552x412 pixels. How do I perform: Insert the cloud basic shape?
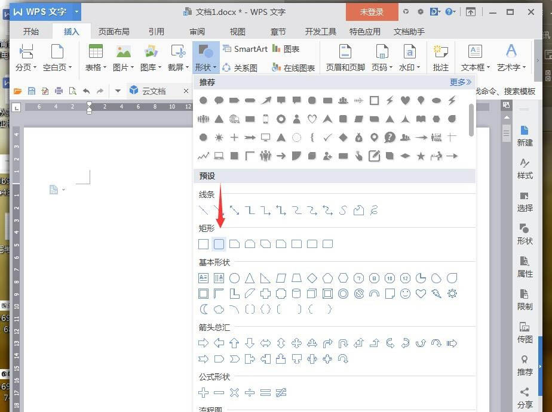pos(219,309)
